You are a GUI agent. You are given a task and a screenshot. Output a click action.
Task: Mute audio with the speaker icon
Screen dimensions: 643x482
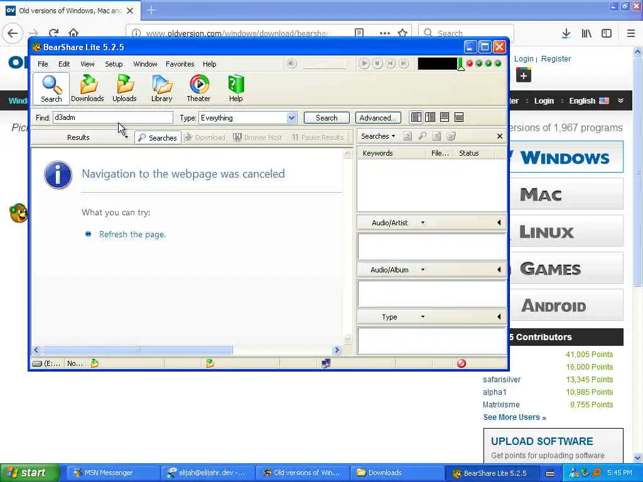coord(291,63)
